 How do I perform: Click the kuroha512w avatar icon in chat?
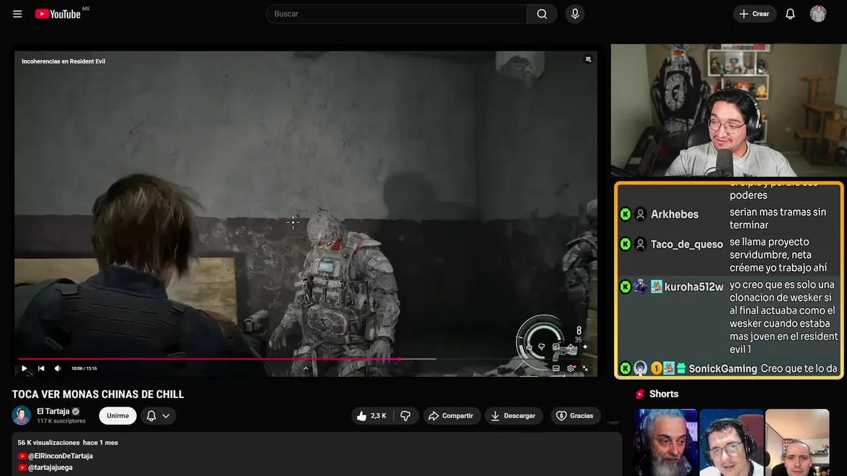640,287
